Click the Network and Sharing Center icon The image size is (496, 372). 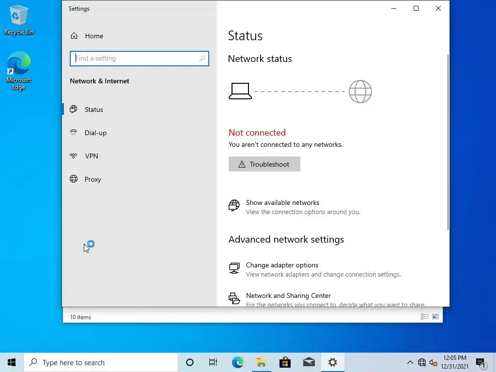(x=234, y=298)
